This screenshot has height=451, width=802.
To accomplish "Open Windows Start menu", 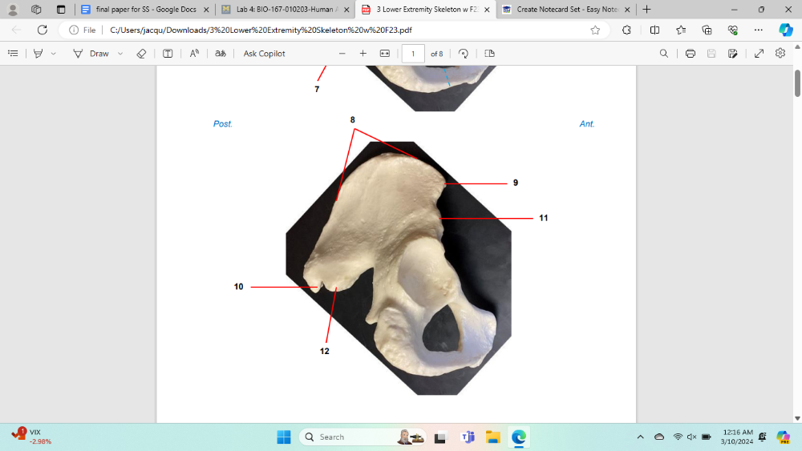I will tap(283, 437).
